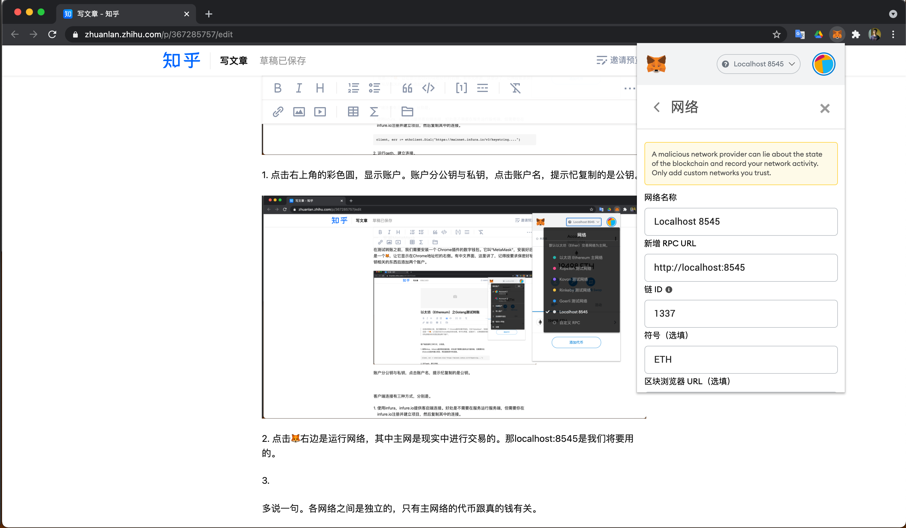Insert a code block

tap(428, 88)
